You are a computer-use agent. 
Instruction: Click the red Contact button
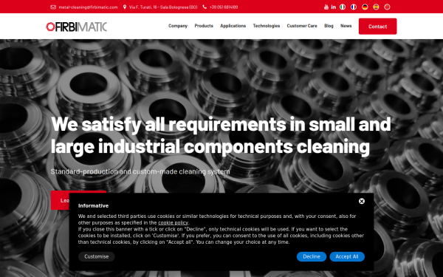(377, 27)
